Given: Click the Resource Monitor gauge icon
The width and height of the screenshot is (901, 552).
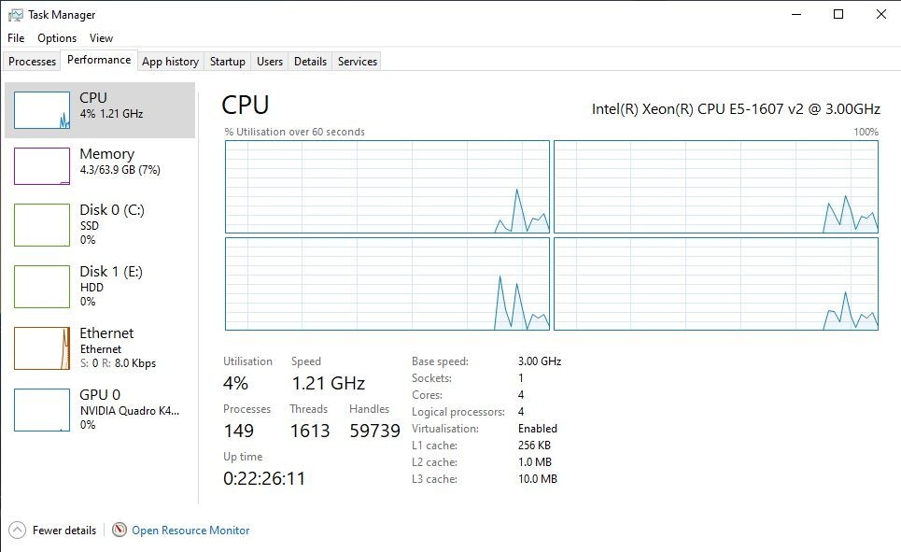Looking at the screenshot, I should point(119,530).
